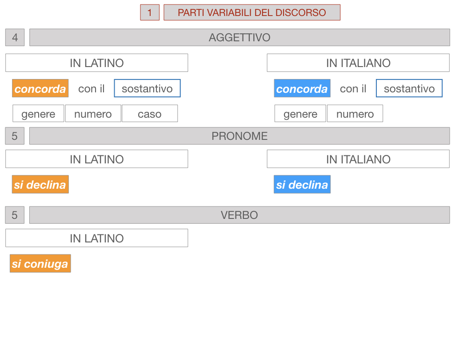Select the "caso" box

[150, 114]
